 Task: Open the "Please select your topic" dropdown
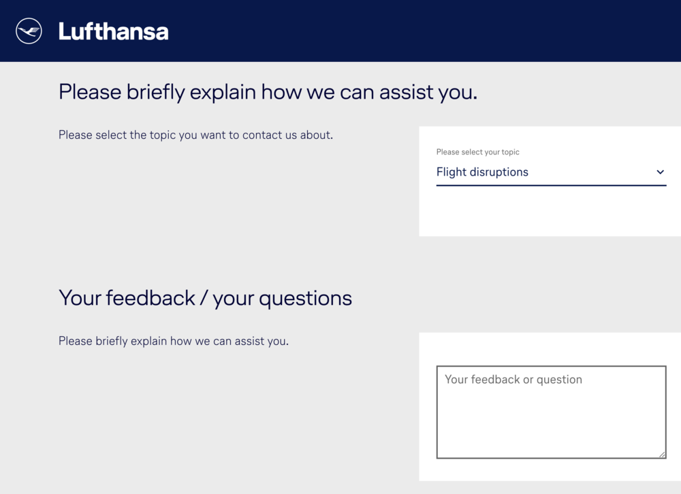coord(550,172)
